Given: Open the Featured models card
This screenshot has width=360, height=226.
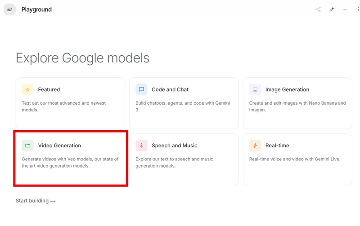Looking at the screenshot, I should click(70, 103).
